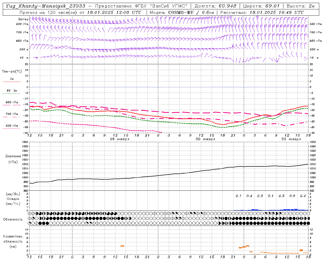Click the 850 гПа entry in temperature legend
This screenshot has height=259, width=323.
[x=12, y=102]
